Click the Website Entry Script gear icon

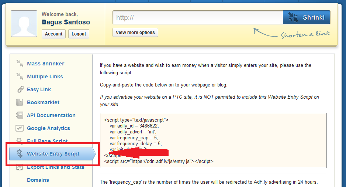(20, 154)
